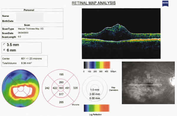Viewport: 177px width, 116px height.
Task: Click the Log Reflection color bar
Action: click(x=97, y=108)
